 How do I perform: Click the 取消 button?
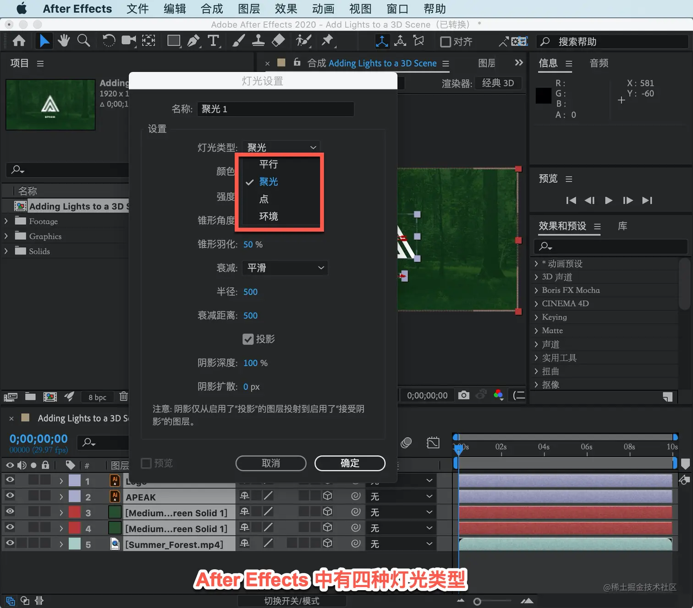coord(271,463)
